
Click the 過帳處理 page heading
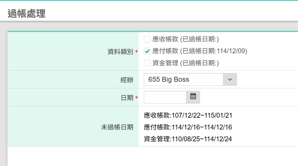pos(27,14)
